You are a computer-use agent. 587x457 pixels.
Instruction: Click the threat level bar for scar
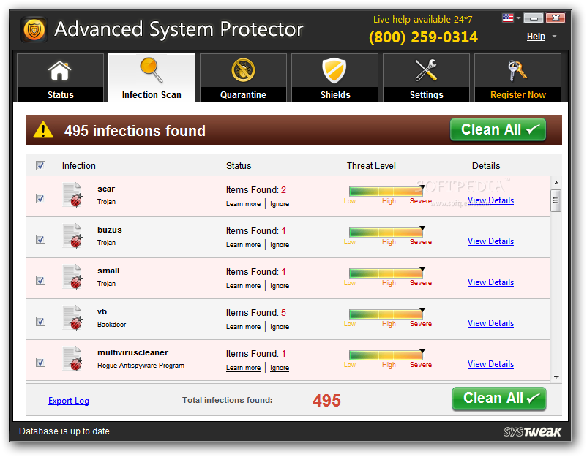[386, 192]
